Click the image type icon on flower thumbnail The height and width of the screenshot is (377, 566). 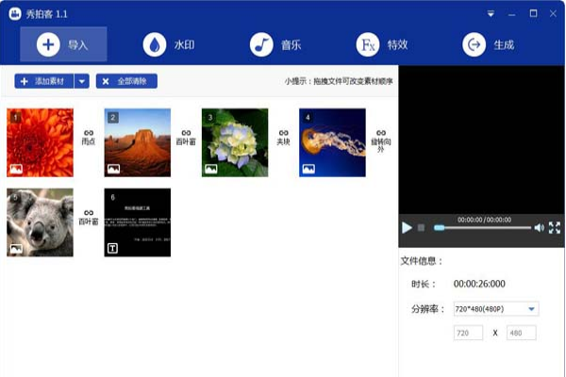[x=16, y=169]
